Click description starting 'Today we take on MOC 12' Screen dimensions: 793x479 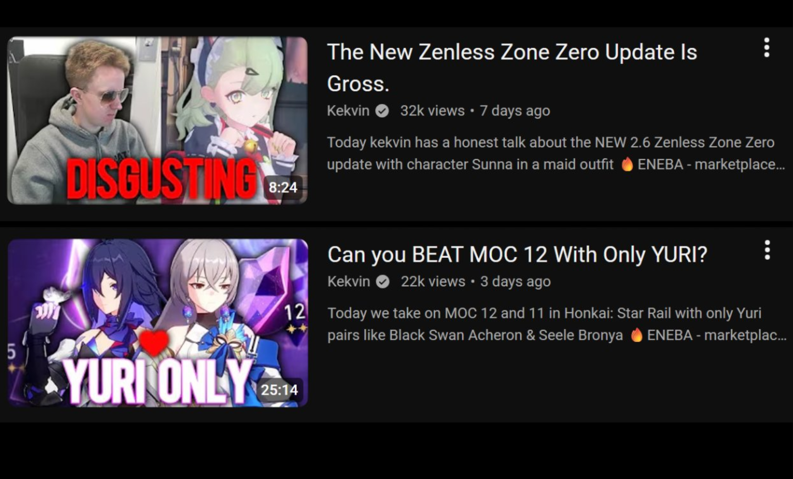pos(557,324)
